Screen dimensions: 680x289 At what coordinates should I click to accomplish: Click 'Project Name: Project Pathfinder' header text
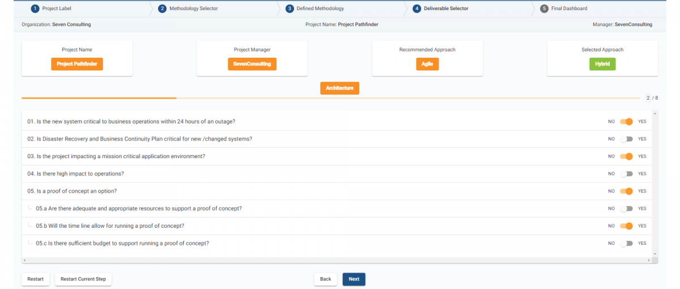(x=342, y=24)
